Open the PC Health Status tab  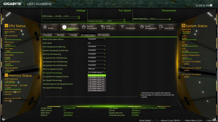click(x=88, y=35)
